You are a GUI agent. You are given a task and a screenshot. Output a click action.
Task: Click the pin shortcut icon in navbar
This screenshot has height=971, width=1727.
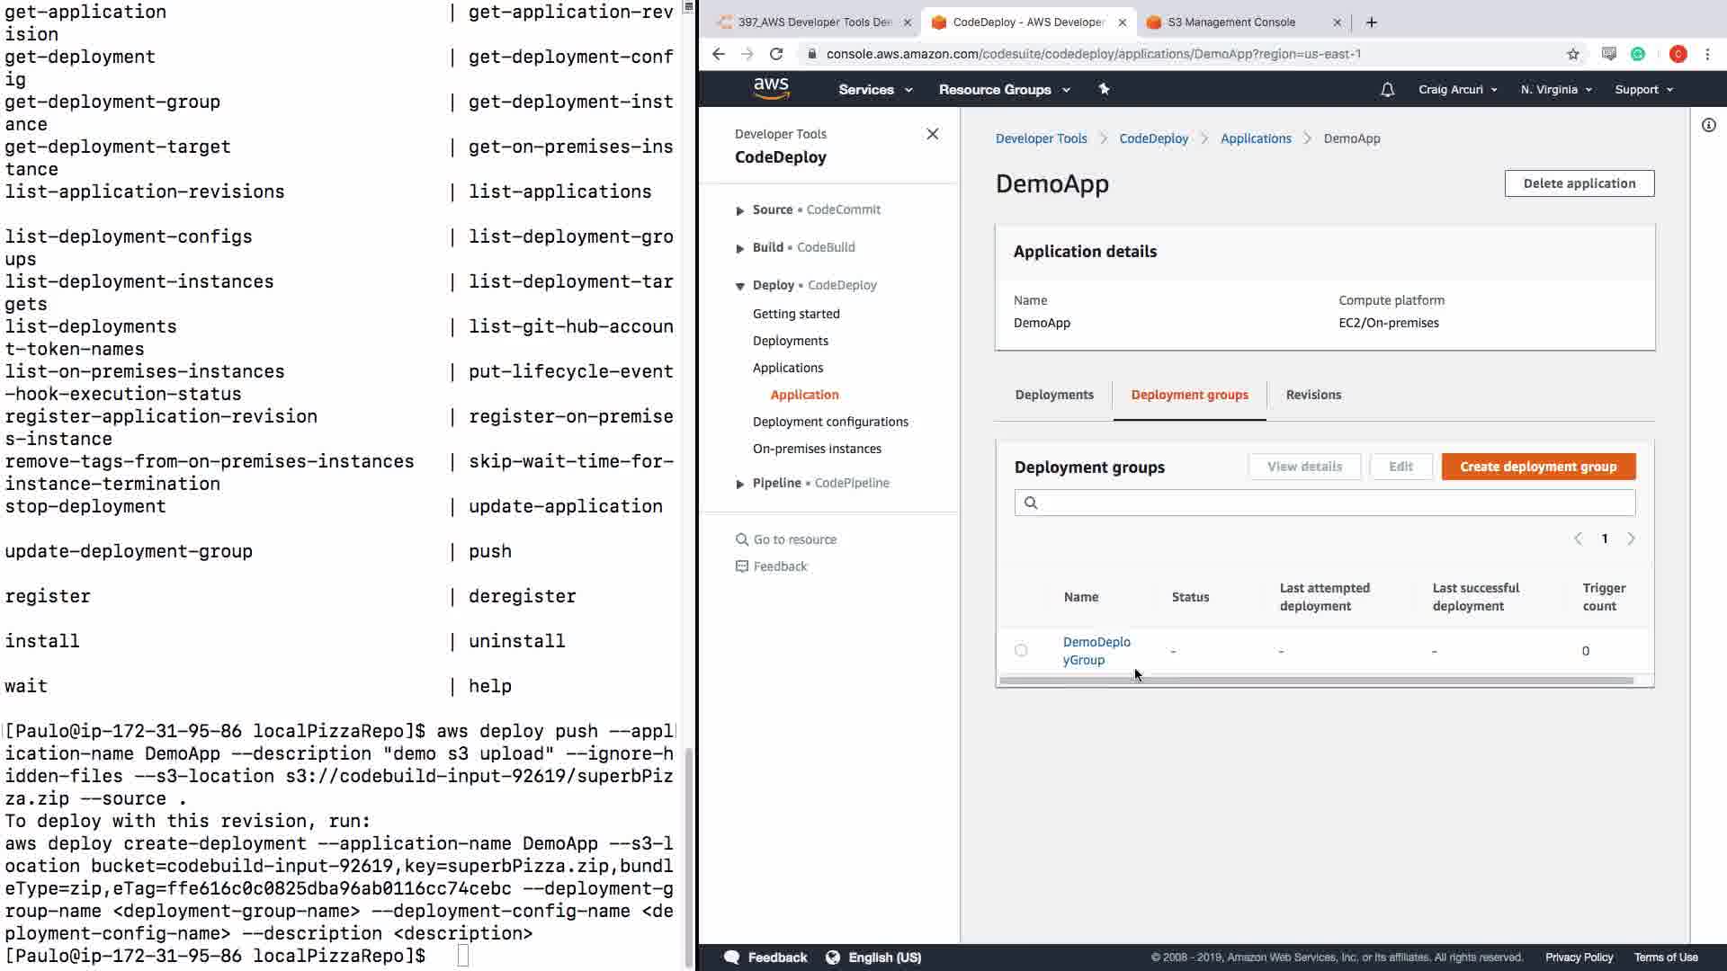pos(1104,89)
